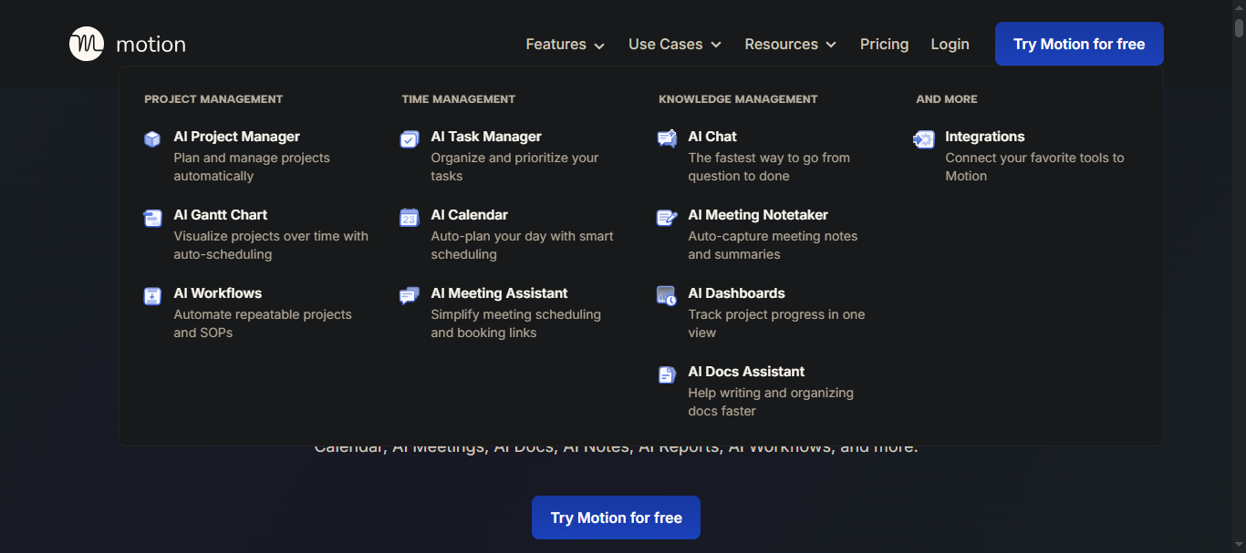
Task: Open AI Docs Assistant title link
Action: coord(746,372)
